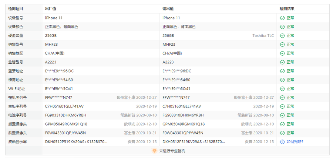Click the factory battery serial FG903310DHKM6YRBH

[x=65, y=115]
